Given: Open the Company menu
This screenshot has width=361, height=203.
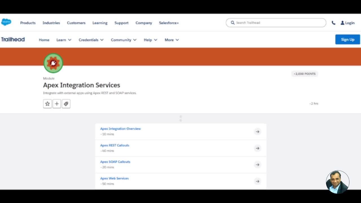Looking at the screenshot, I should coord(144,23).
